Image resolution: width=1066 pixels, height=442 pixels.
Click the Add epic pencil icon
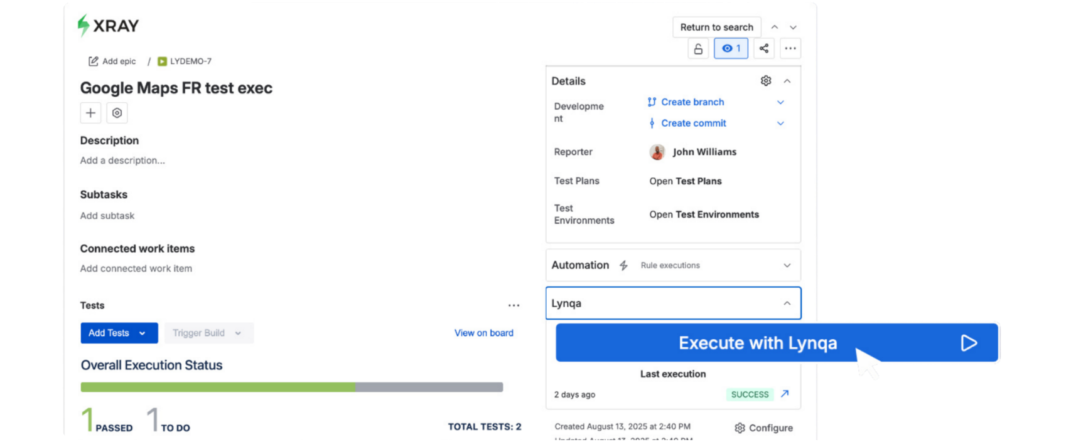[94, 61]
